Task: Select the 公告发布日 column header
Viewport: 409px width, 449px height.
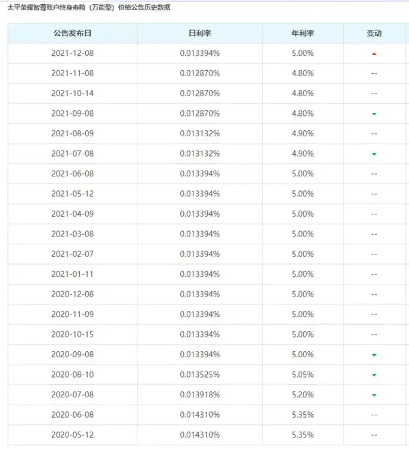Action: tap(72, 33)
